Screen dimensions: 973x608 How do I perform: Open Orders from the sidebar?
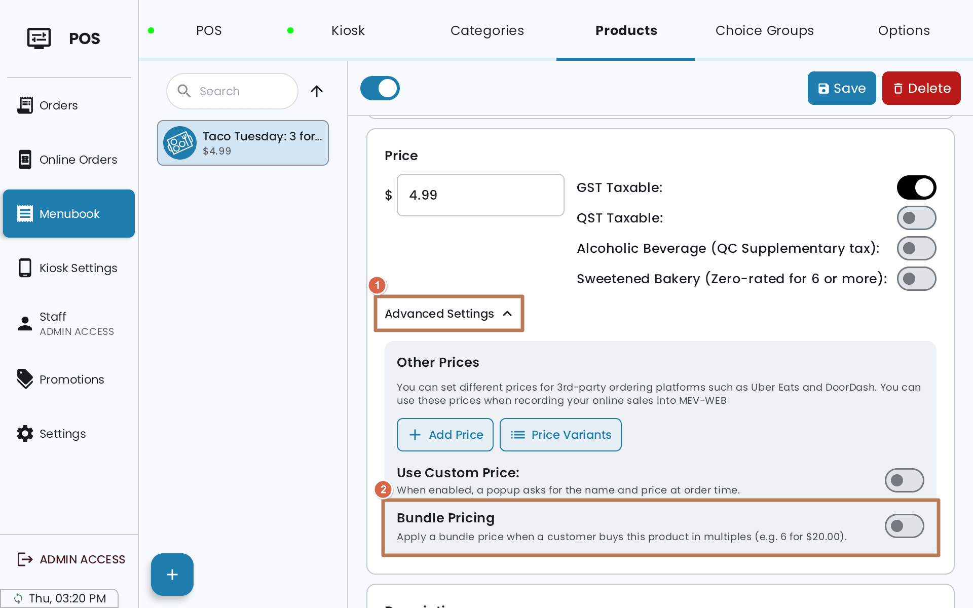(69, 105)
